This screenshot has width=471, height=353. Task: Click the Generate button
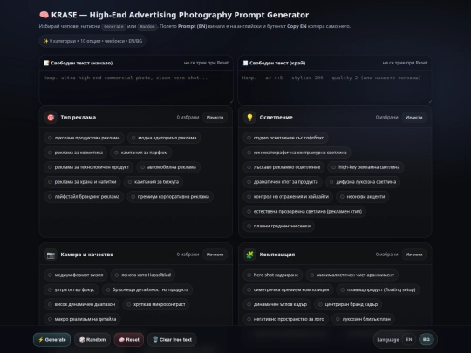52,340
